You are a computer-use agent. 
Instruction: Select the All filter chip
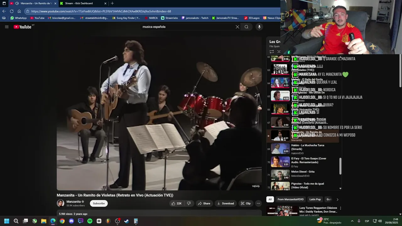pos(270,199)
